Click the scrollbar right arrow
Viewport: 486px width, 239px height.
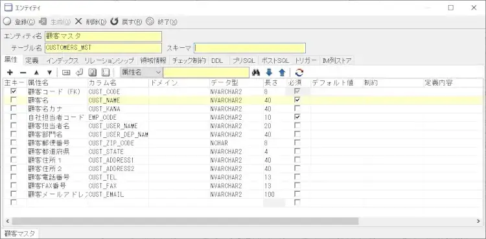(478, 221)
